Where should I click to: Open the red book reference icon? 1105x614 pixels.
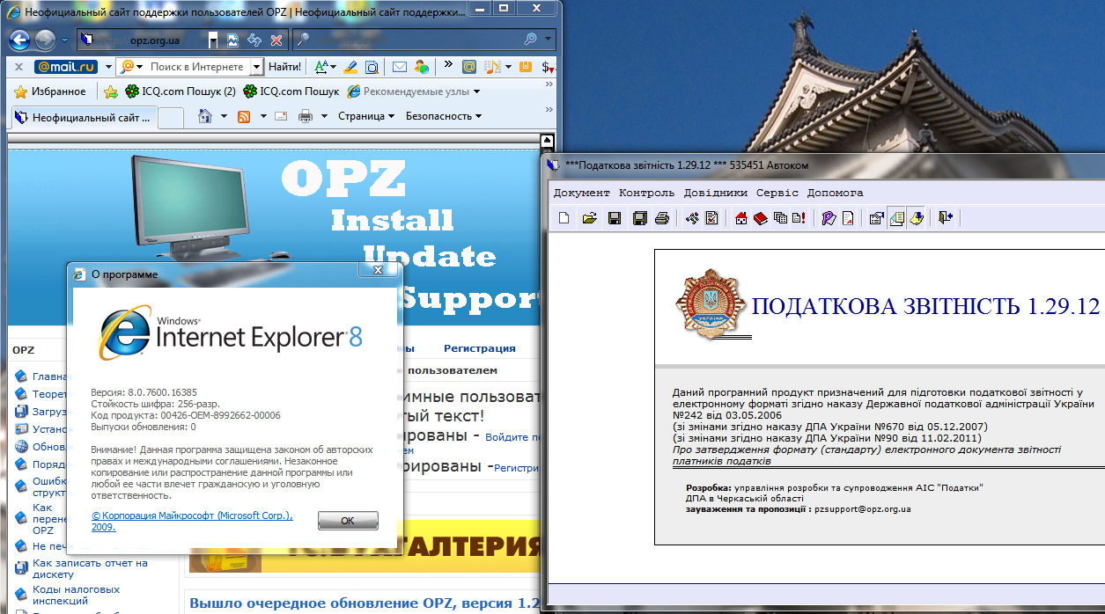click(x=761, y=218)
